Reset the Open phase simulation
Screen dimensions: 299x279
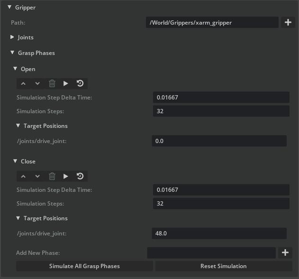(80, 83)
